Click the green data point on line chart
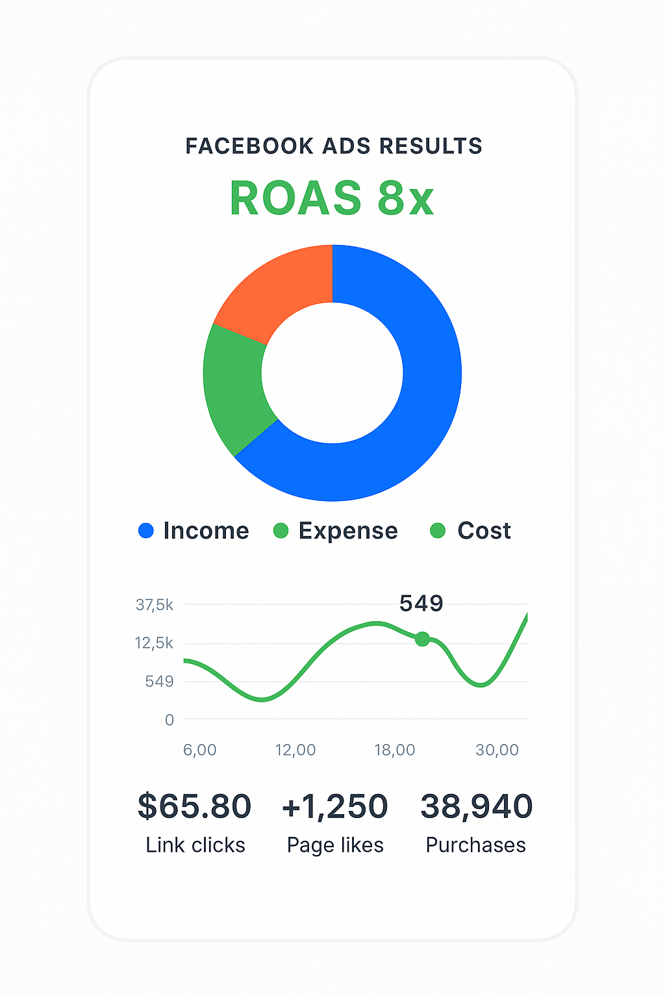665x998 pixels. 422,639
